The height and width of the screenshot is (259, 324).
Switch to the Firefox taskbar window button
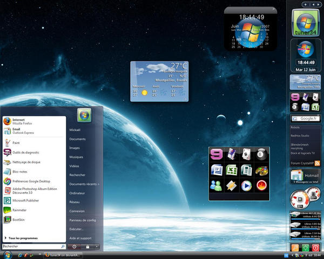pyautogui.click(x=63, y=255)
